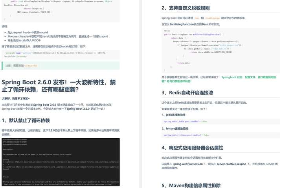283x188 pixels.
Task: Click the SanitizingFunction bean code block
Action: [221, 51]
